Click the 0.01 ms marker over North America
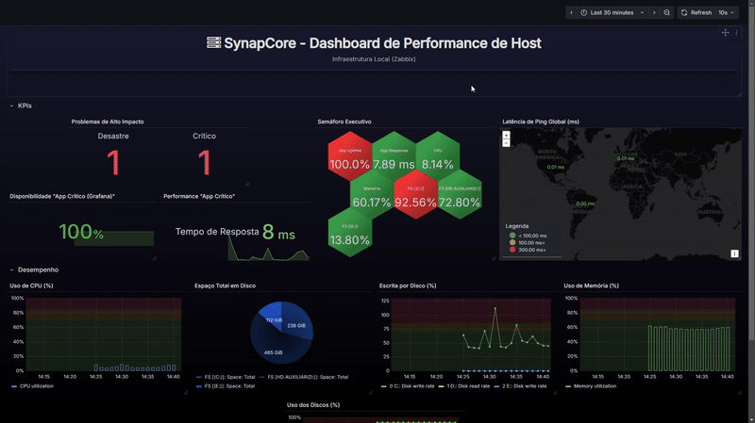This screenshot has width=755, height=423. [x=555, y=167]
